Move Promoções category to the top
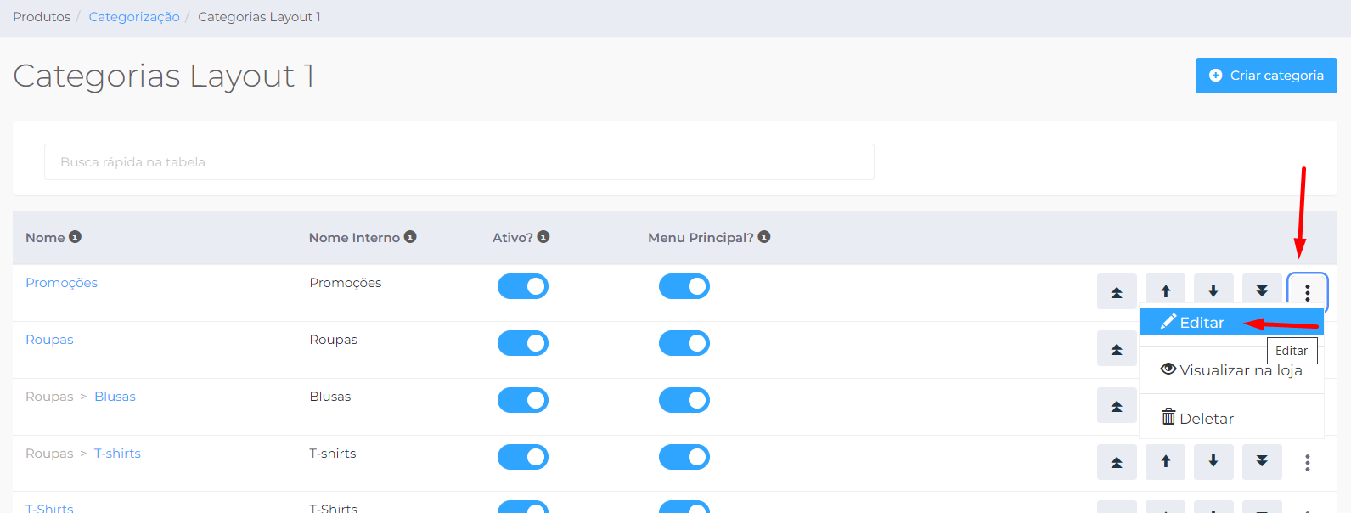Screen dimensions: 1351x513 pos(1117,291)
